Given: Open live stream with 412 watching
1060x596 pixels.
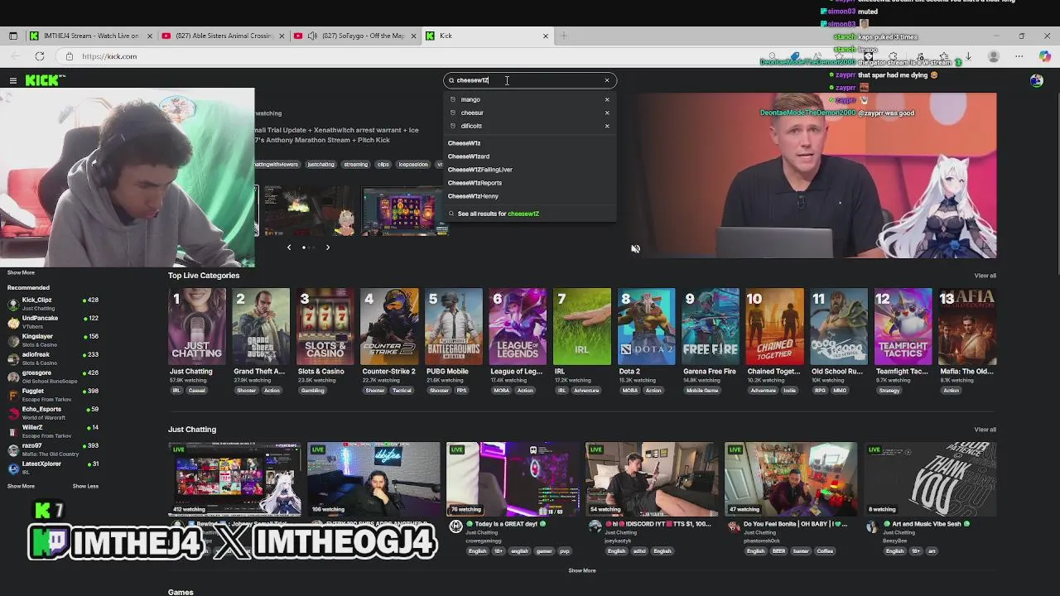Looking at the screenshot, I should (234, 478).
